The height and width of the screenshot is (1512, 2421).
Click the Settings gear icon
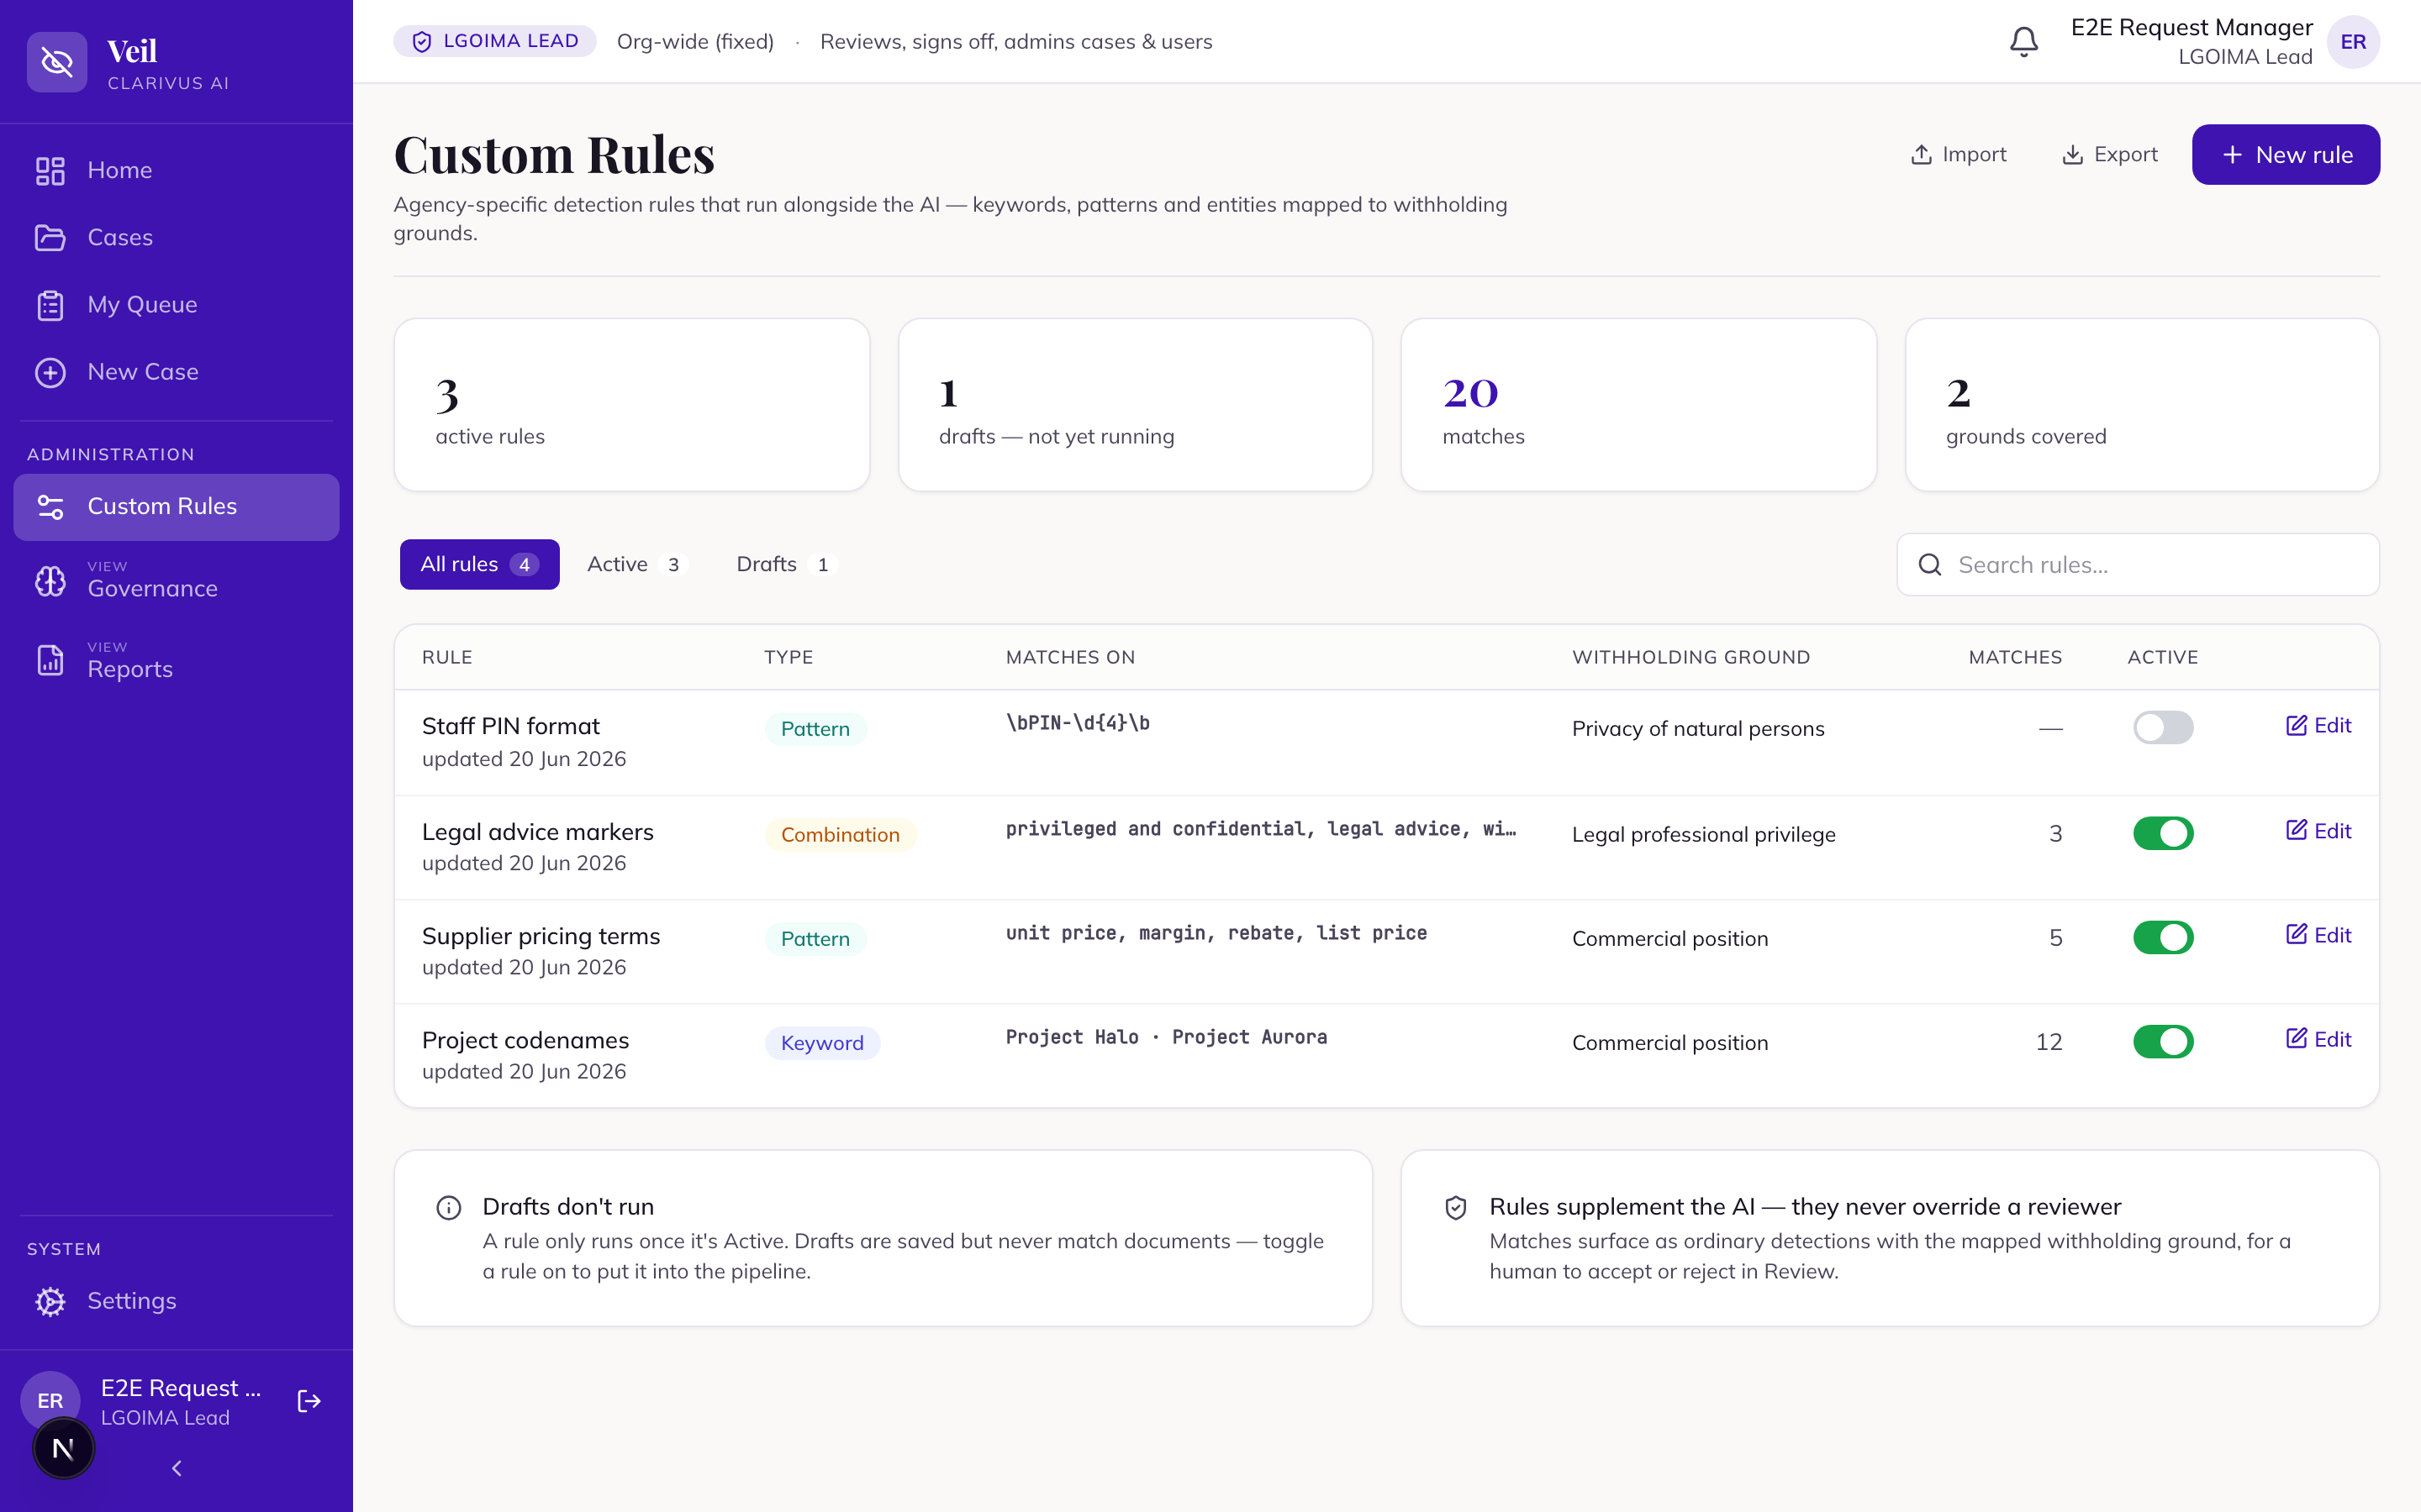pyautogui.click(x=50, y=1301)
